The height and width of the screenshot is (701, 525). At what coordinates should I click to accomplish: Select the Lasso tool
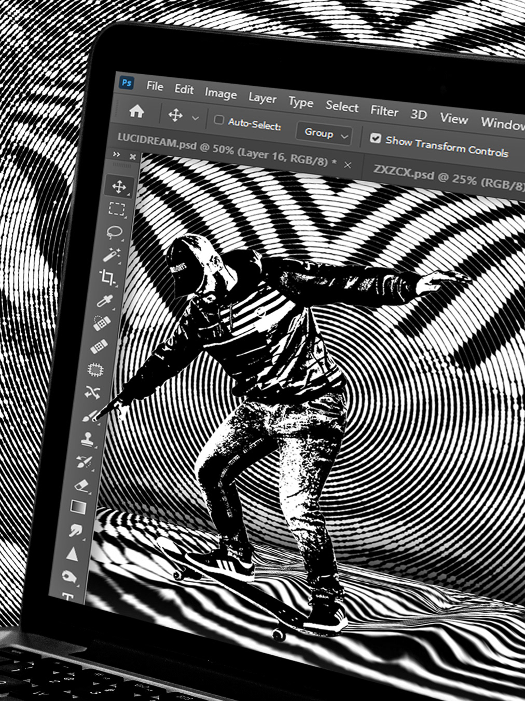(114, 232)
